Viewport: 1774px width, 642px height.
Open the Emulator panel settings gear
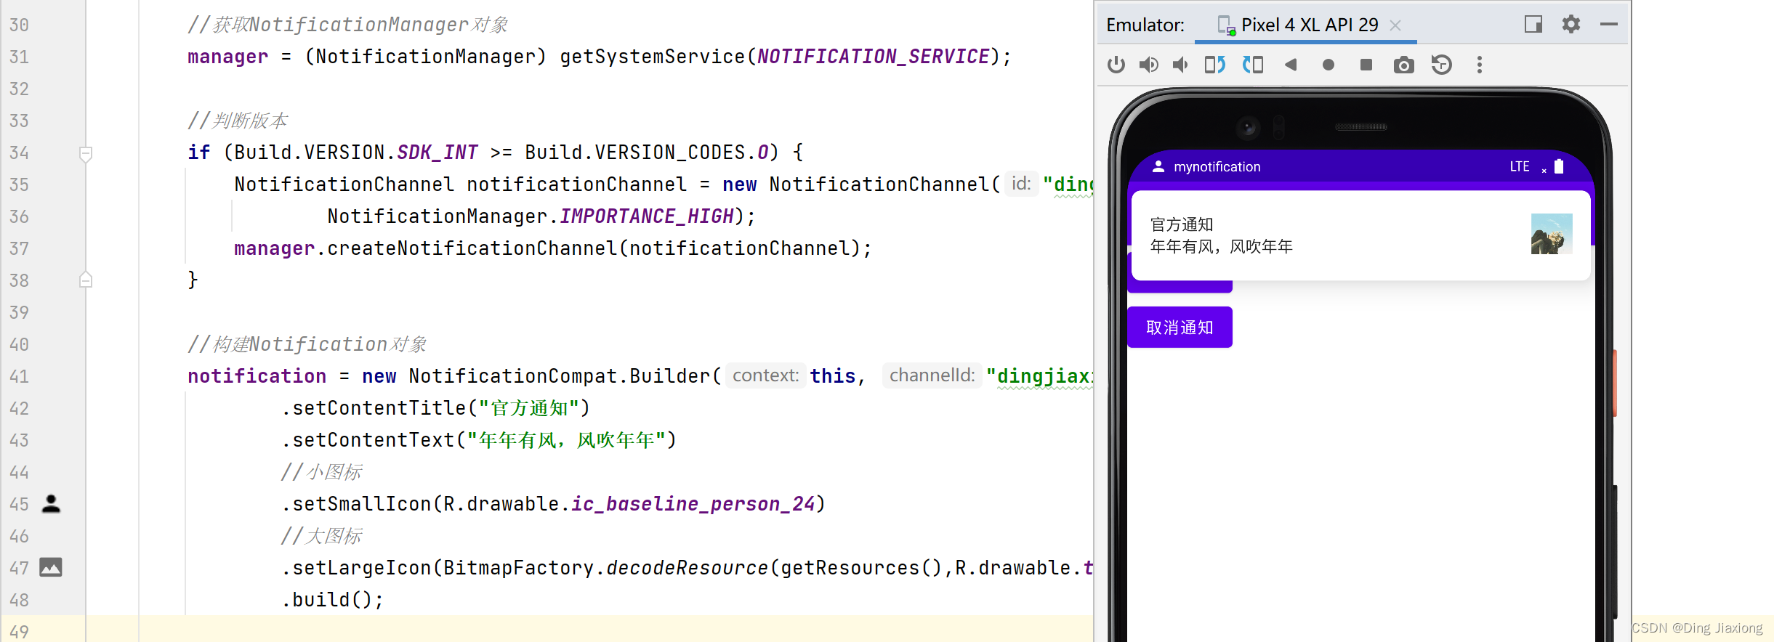click(x=1571, y=25)
